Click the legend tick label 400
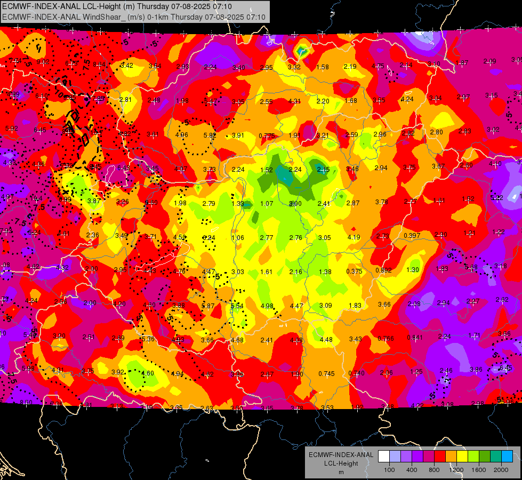 coord(412,470)
